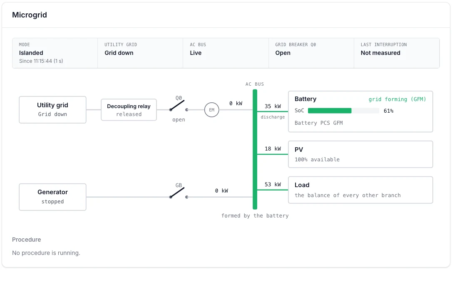452x299 pixels.
Task: Click the Grid Breaker Q0 Open tile
Action: 311,53
